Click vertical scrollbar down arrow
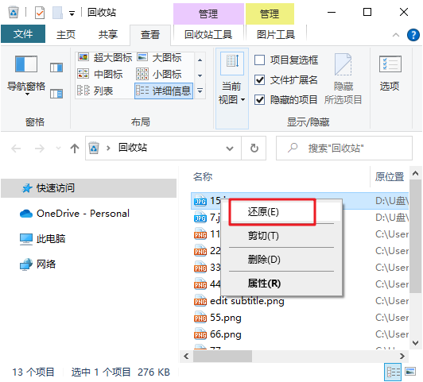This screenshot has width=423, height=382. [x=415, y=343]
